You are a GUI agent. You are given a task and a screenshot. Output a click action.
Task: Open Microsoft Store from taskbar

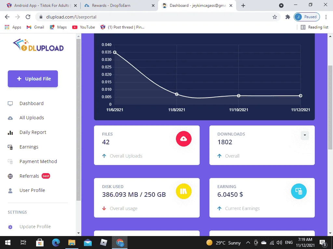40,243
